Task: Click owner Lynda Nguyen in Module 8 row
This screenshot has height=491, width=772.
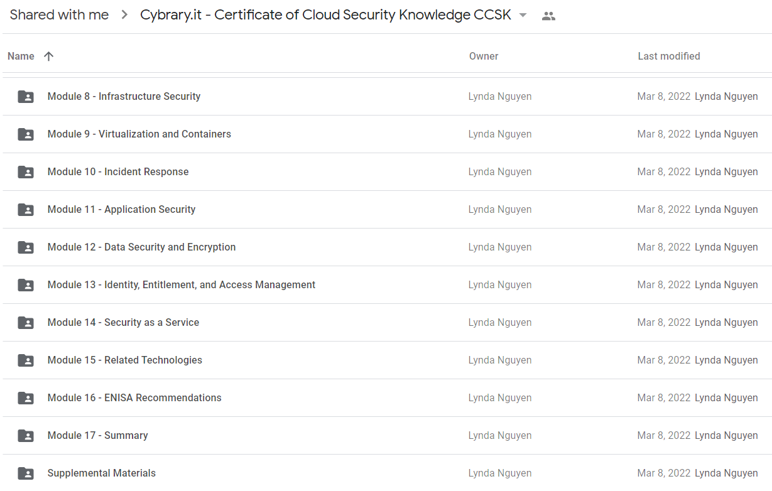Action: 500,96
